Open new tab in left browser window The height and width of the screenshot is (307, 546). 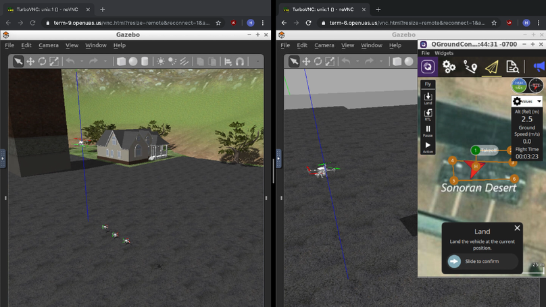click(103, 9)
